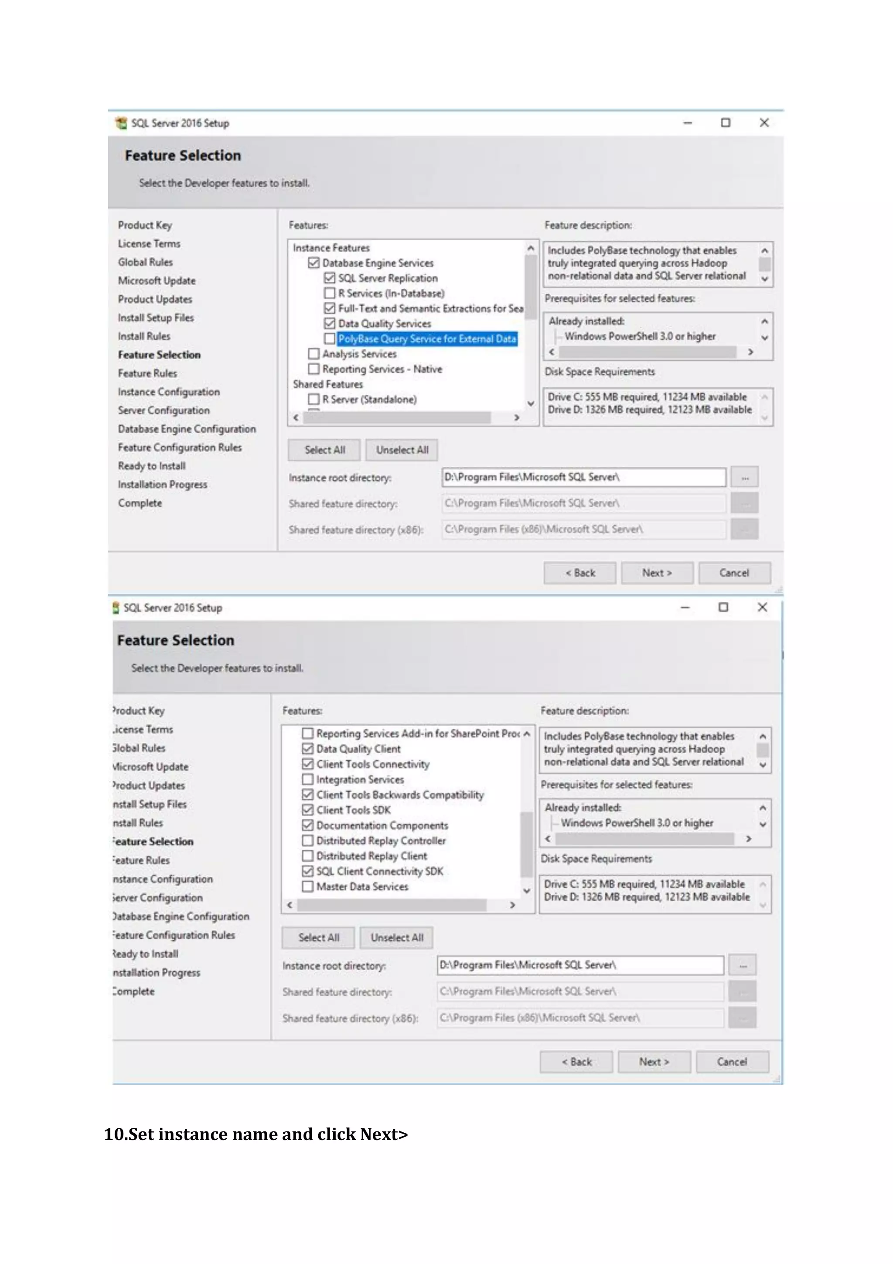This screenshot has height=1264, width=893.
Task: Click Next in window listing Data Quality Client
Action: 654,1062
